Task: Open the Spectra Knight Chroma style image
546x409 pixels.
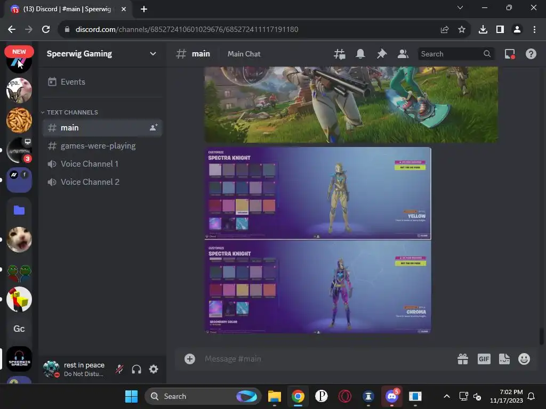Action: (x=318, y=287)
